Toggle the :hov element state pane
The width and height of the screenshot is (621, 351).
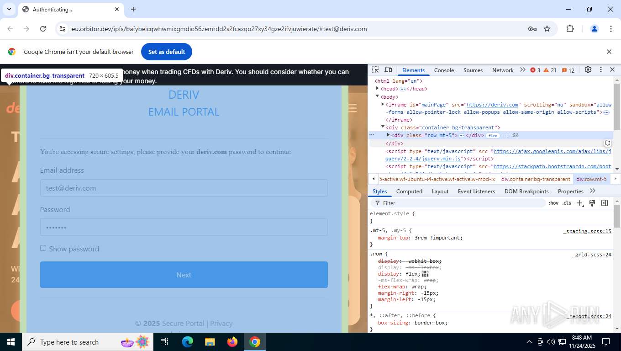[553, 203]
